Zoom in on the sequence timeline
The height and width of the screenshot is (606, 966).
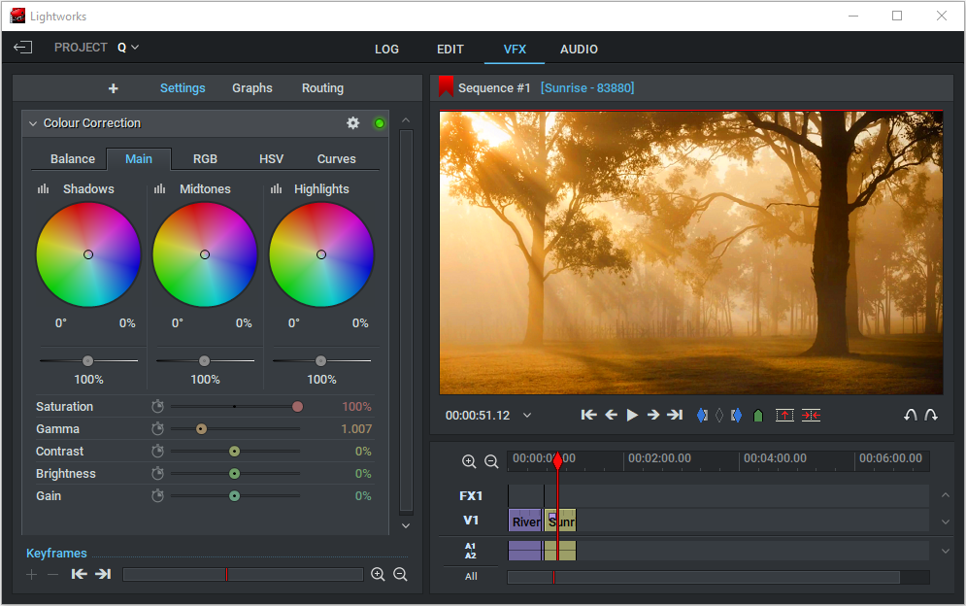pos(469,461)
